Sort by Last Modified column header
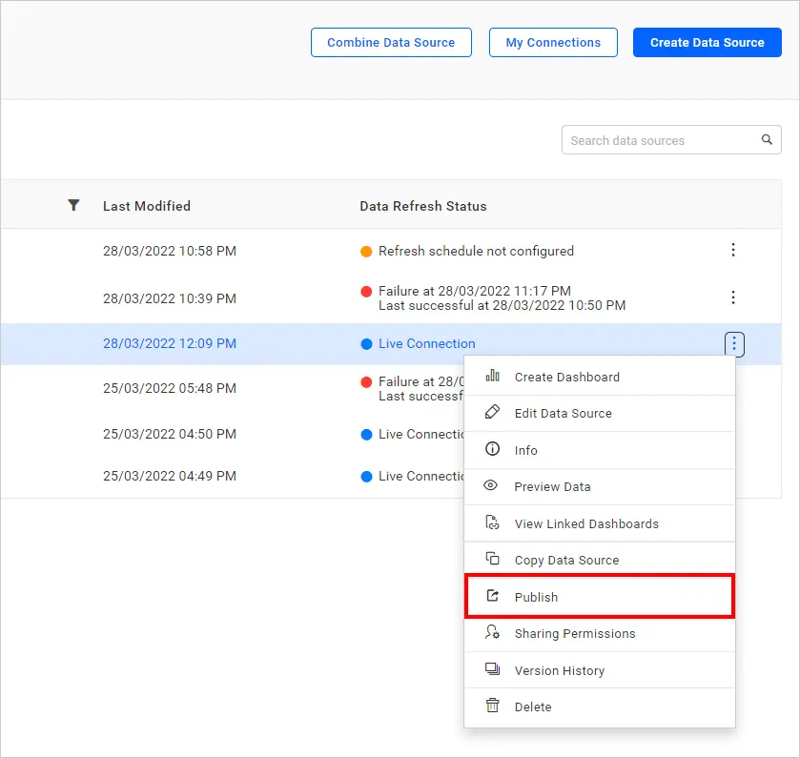 147,206
